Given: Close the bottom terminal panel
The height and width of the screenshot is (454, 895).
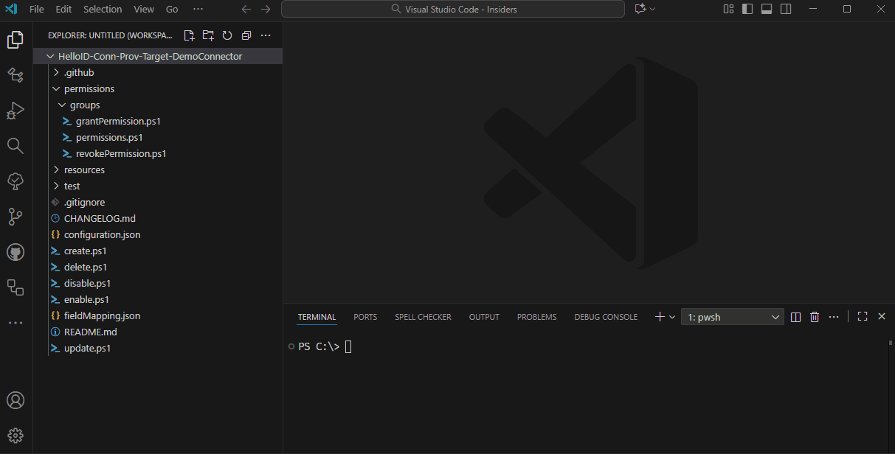Looking at the screenshot, I should 881,317.
